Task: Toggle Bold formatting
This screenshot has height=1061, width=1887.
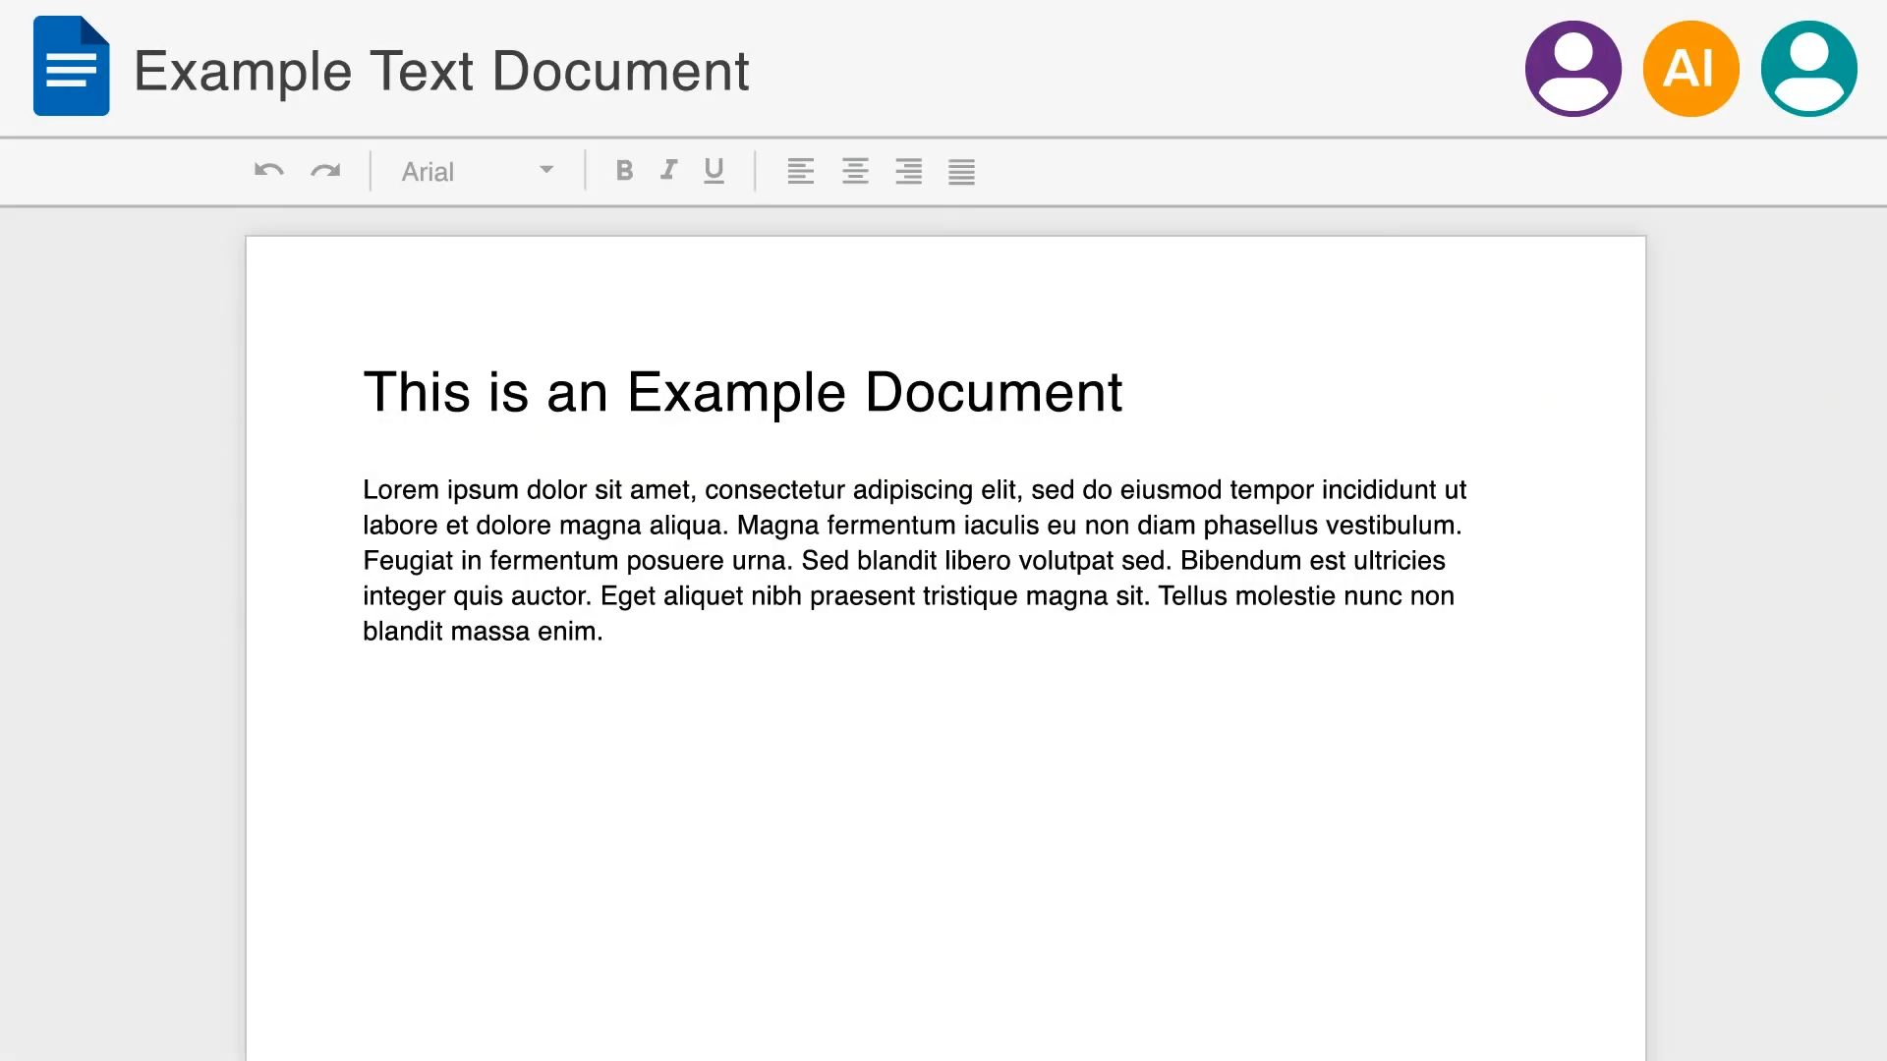Action: pos(624,171)
